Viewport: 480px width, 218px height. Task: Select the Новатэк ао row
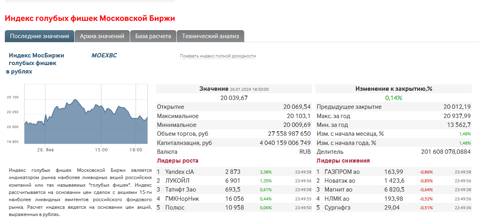tap(394, 181)
